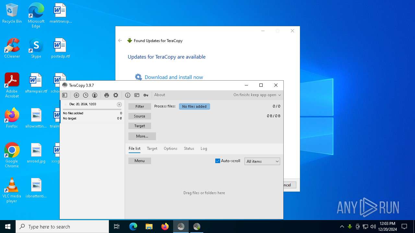The width and height of the screenshot is (415, 233).
Task: Select the postedp.rtf desktop file
Action: (60, 49)
